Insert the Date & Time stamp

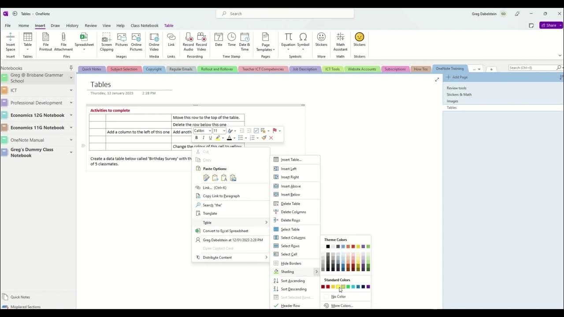245,37
